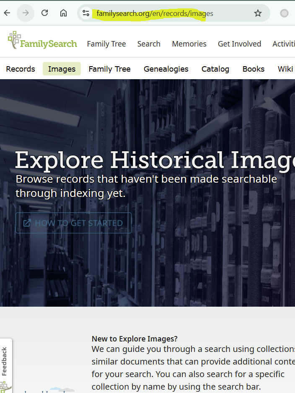Open the Memories main menu

point(189,44)
